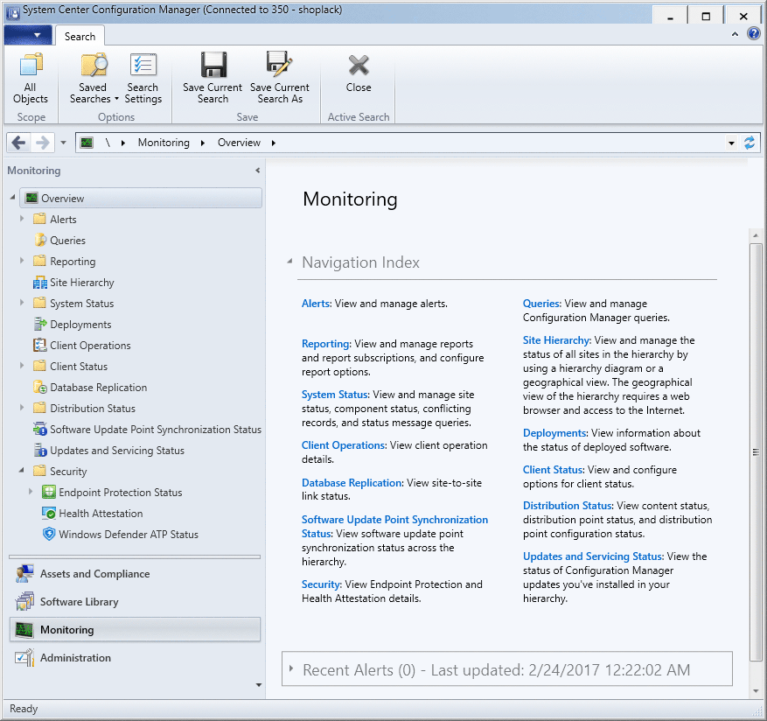Click the navigation pane options arrow at bottom
Viewport: 767px width, 721px height.
point(259,685)
